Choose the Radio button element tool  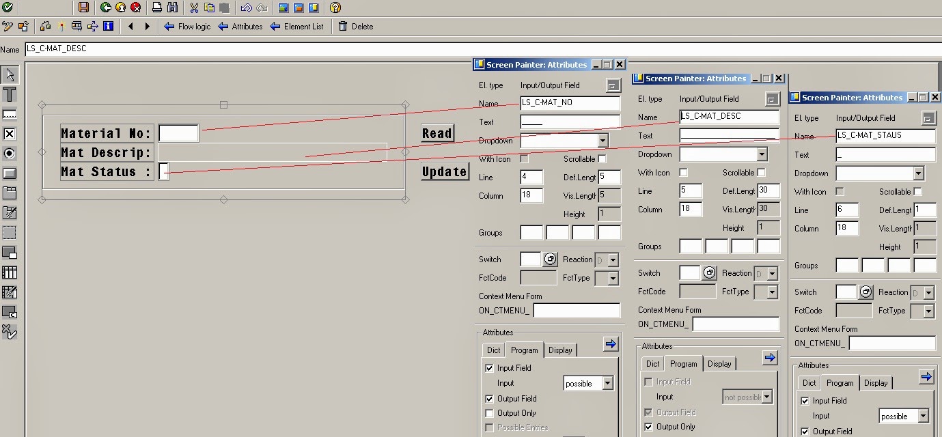click(x=10, y=154)
